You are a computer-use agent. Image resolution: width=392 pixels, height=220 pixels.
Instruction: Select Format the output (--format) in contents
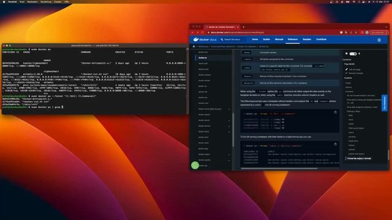359,158
